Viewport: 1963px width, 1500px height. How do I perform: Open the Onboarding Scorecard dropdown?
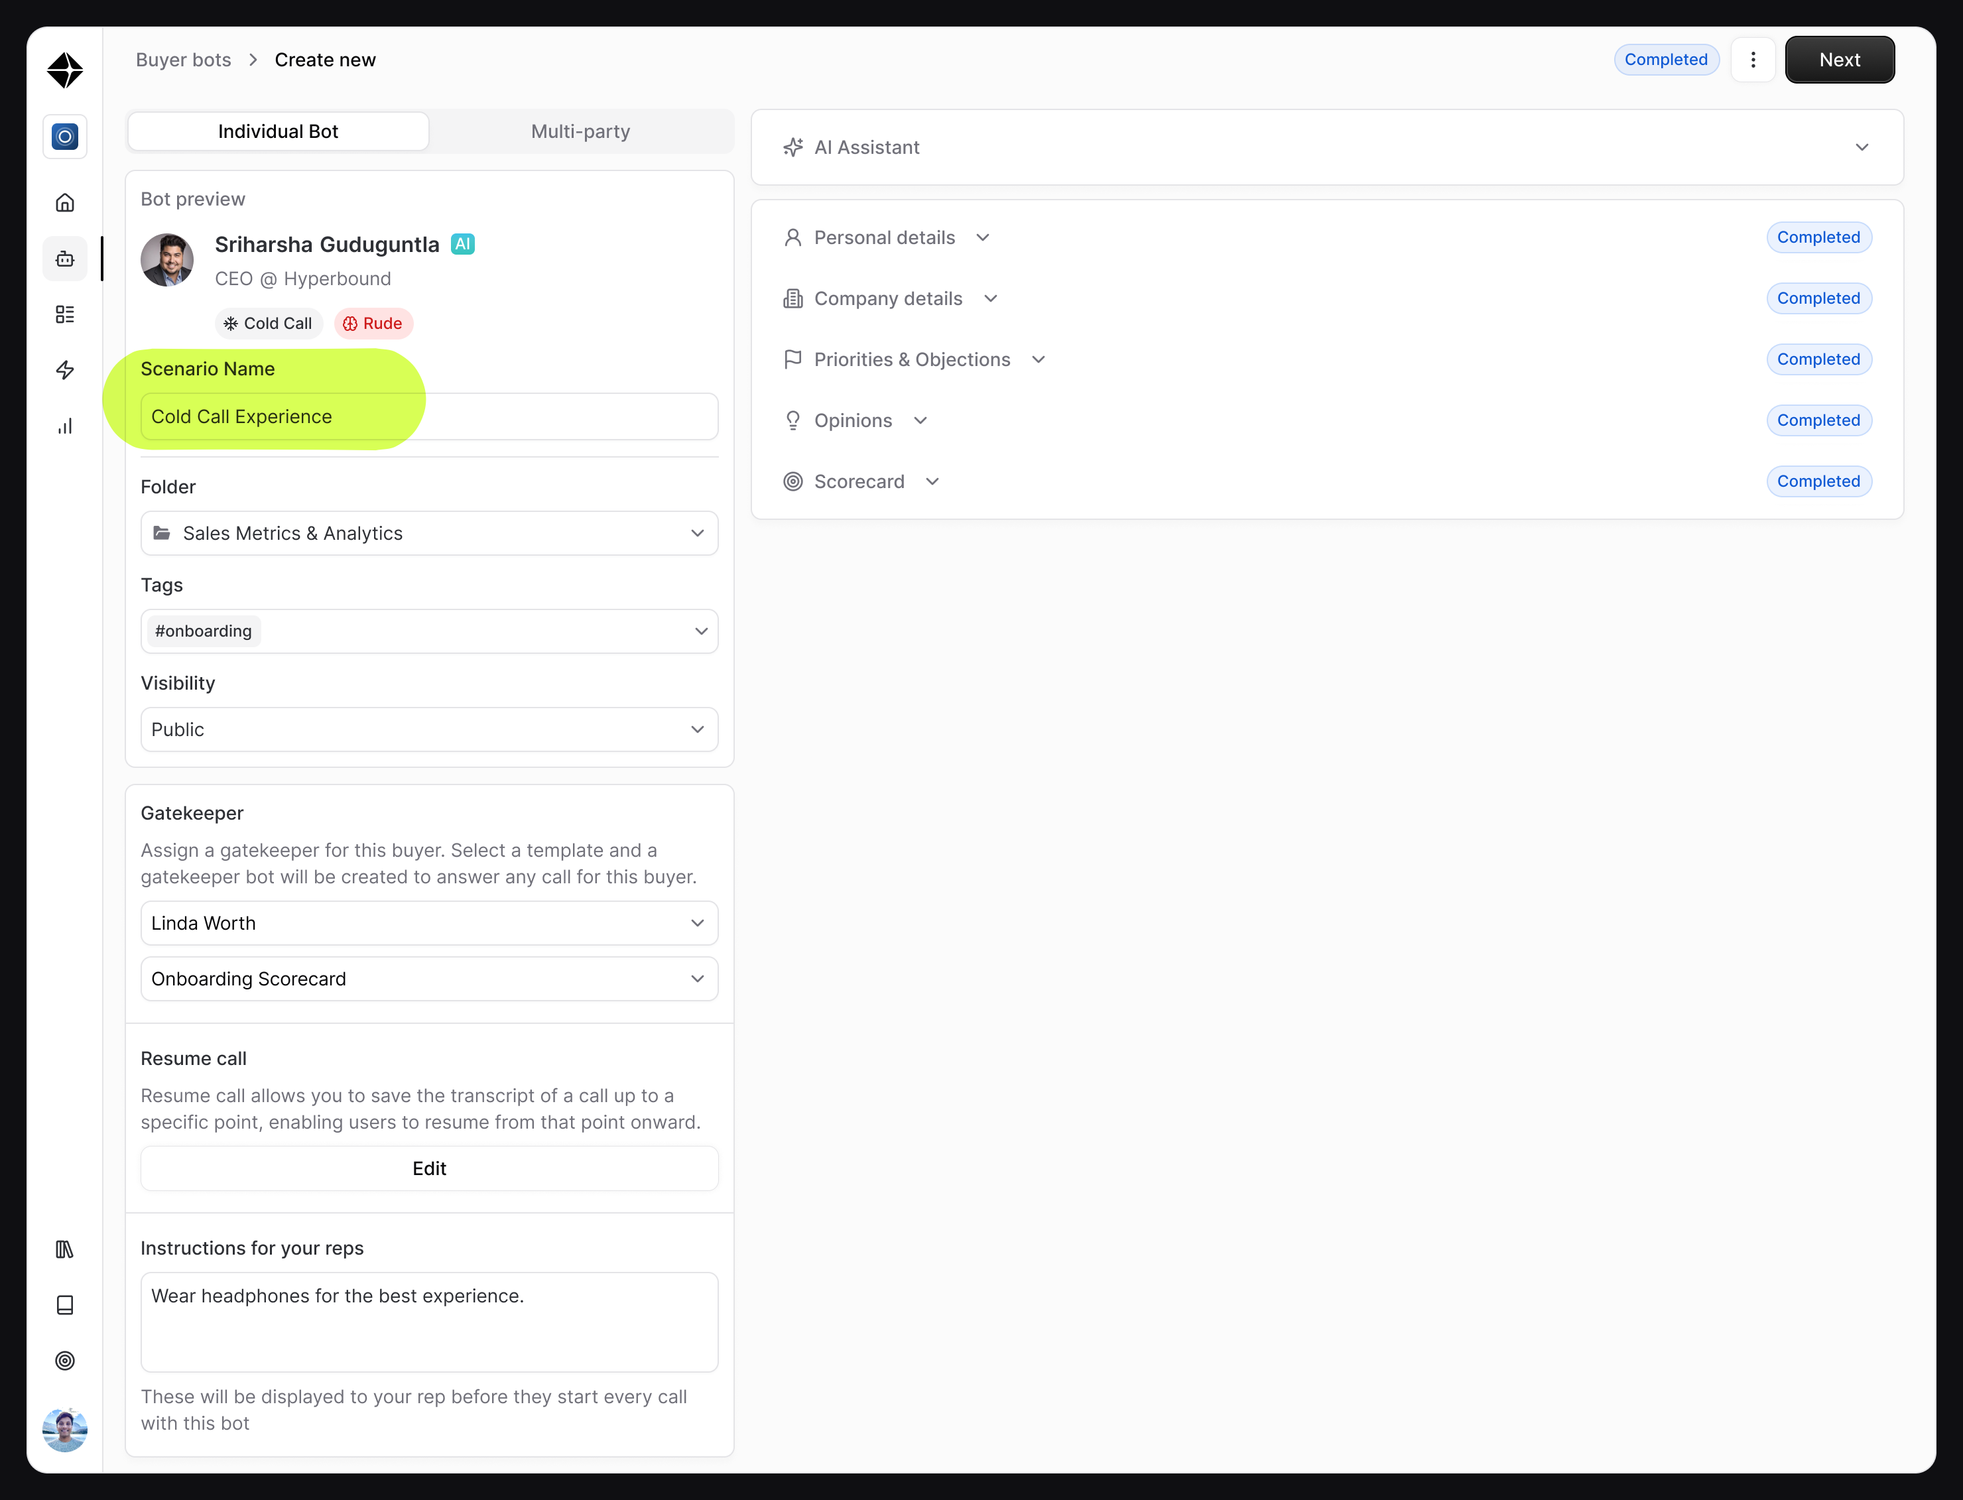429,979
